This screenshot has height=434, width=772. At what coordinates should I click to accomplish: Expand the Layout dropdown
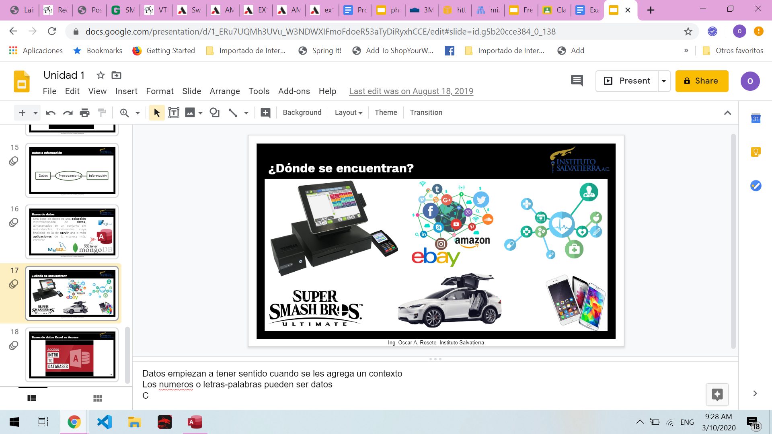point(349,113)
